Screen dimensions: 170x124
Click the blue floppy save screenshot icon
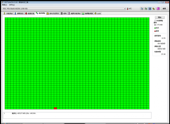click(150, 9)
